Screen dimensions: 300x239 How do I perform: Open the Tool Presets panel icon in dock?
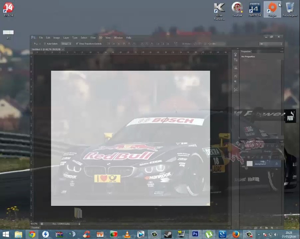coord(236,90)
